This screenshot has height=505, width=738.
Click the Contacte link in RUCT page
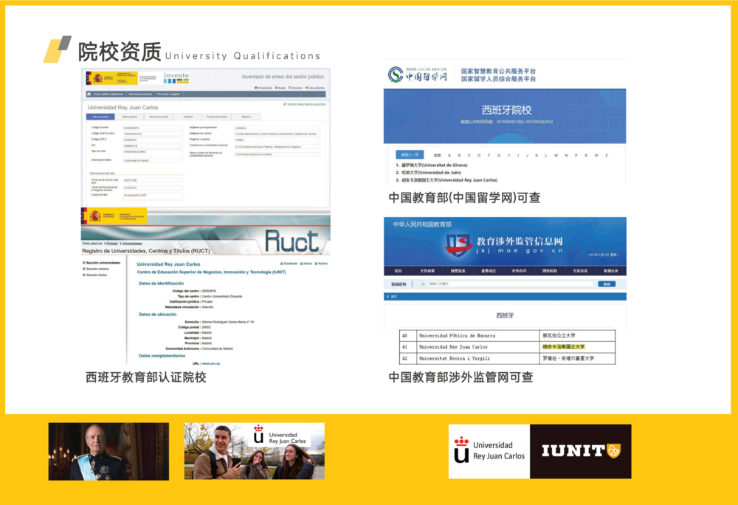point(289,264)
